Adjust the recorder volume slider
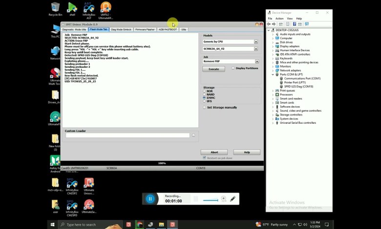 pyautogui.click(x=211, y=200)
